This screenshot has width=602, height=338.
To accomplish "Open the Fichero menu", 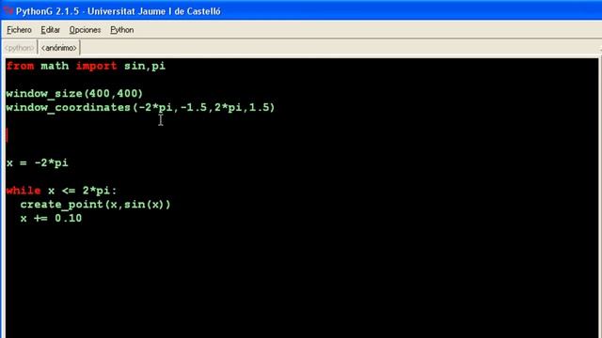I will 19,30.
